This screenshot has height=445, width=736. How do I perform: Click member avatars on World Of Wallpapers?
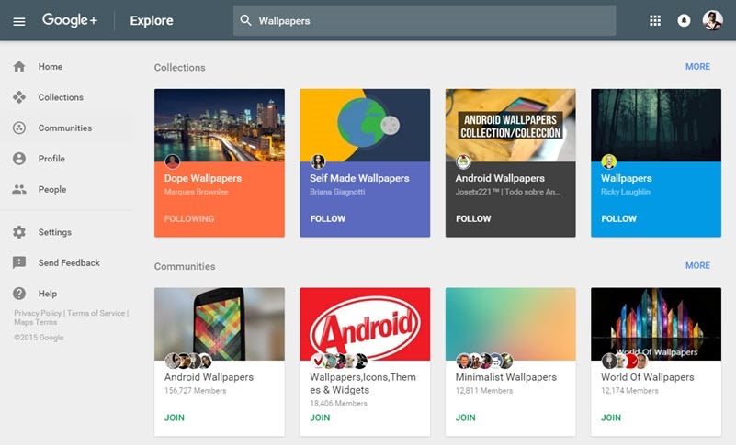[625, 361]
